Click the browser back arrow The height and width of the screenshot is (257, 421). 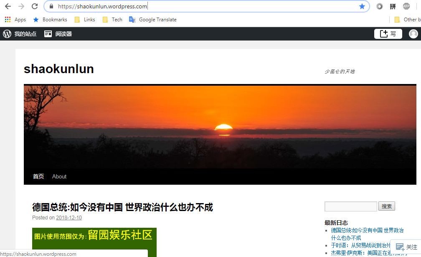coord(8,6)
